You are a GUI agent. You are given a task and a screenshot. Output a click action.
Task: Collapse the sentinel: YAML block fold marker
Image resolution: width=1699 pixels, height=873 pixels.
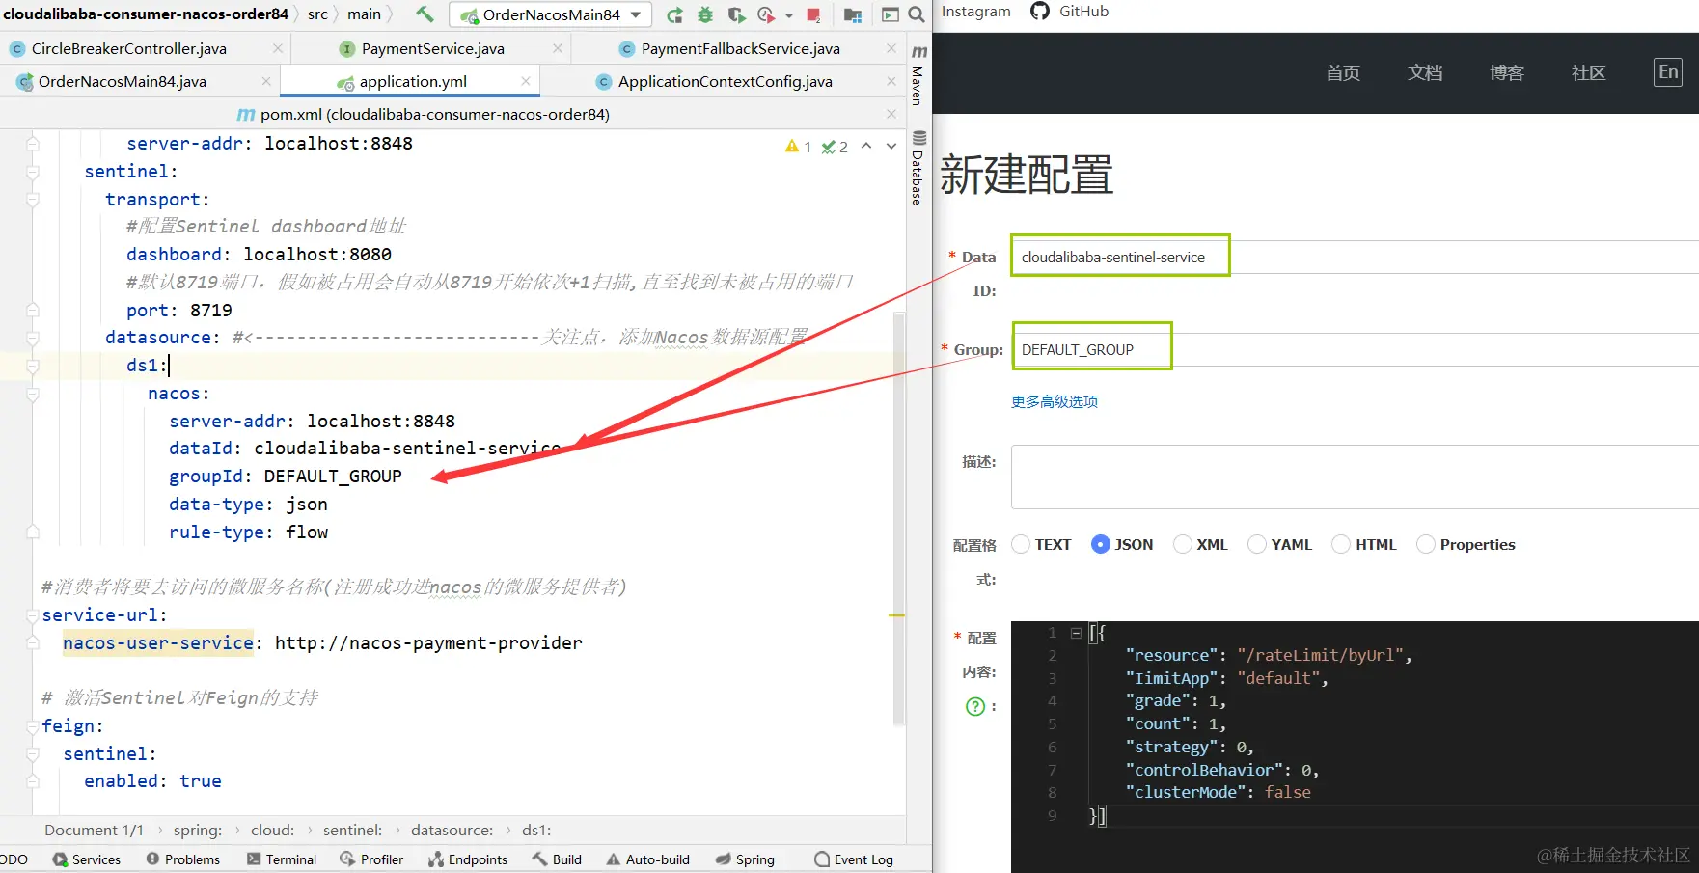point(33,172)
